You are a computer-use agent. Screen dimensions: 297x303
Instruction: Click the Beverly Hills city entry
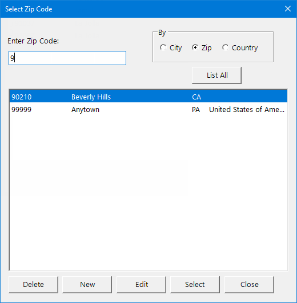[91, 97]
